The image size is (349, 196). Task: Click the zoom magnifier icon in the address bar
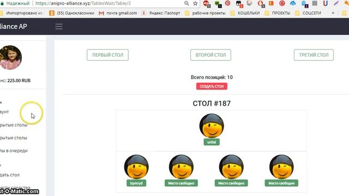(186, 3)
